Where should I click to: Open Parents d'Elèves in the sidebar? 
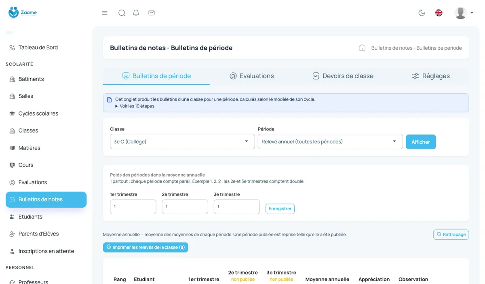pos(46,234)
